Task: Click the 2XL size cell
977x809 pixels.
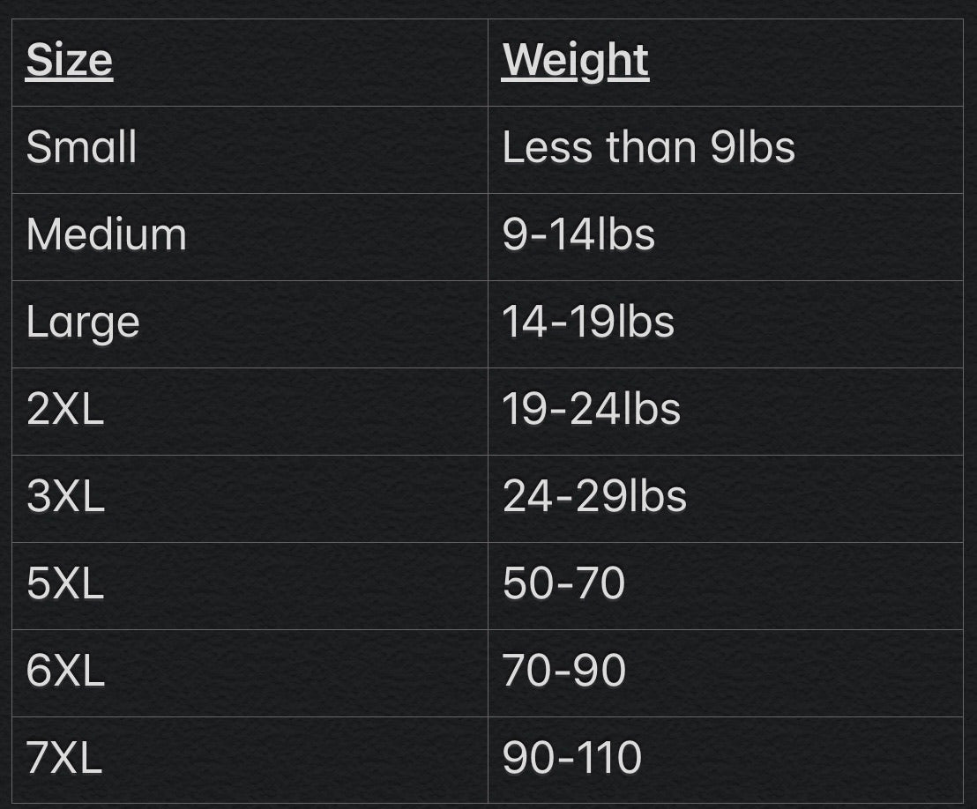Action: coord(250,412)
